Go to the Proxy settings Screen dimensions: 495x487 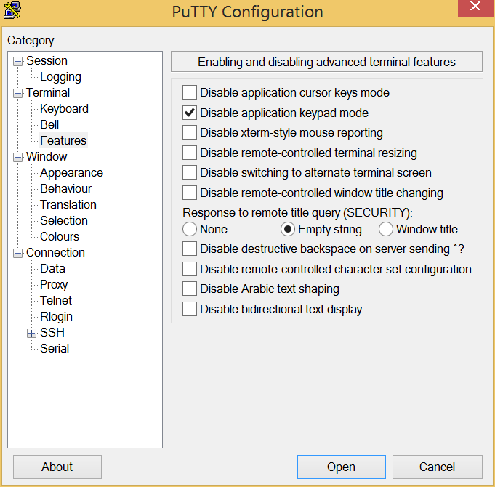point(54,285)
